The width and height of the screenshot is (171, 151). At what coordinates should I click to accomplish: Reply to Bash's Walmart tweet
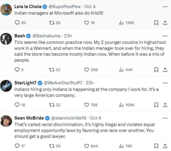tap(17, 70)
